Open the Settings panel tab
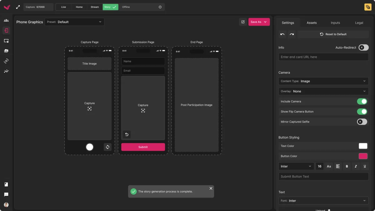375x211 pixels. coord(288,23)
